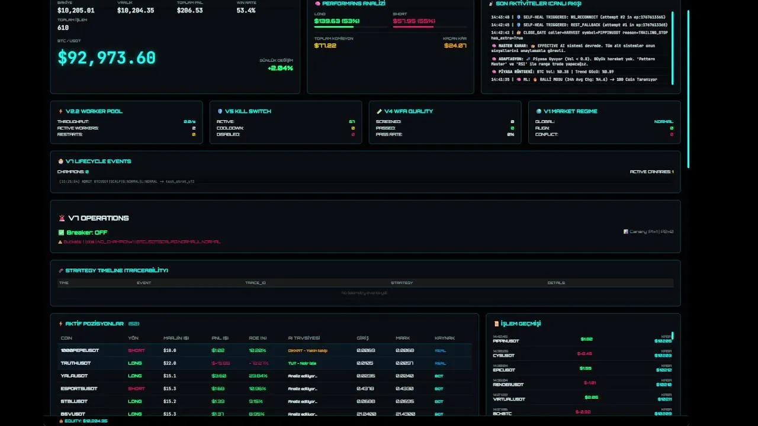Click the V2.2 Worker Pool lightning icon
This screenshot has width=758, height=426.
click(x=60, y=111)
